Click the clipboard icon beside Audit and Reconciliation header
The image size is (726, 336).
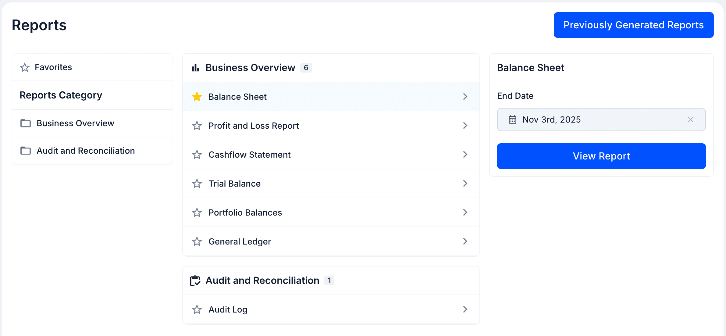195,281
